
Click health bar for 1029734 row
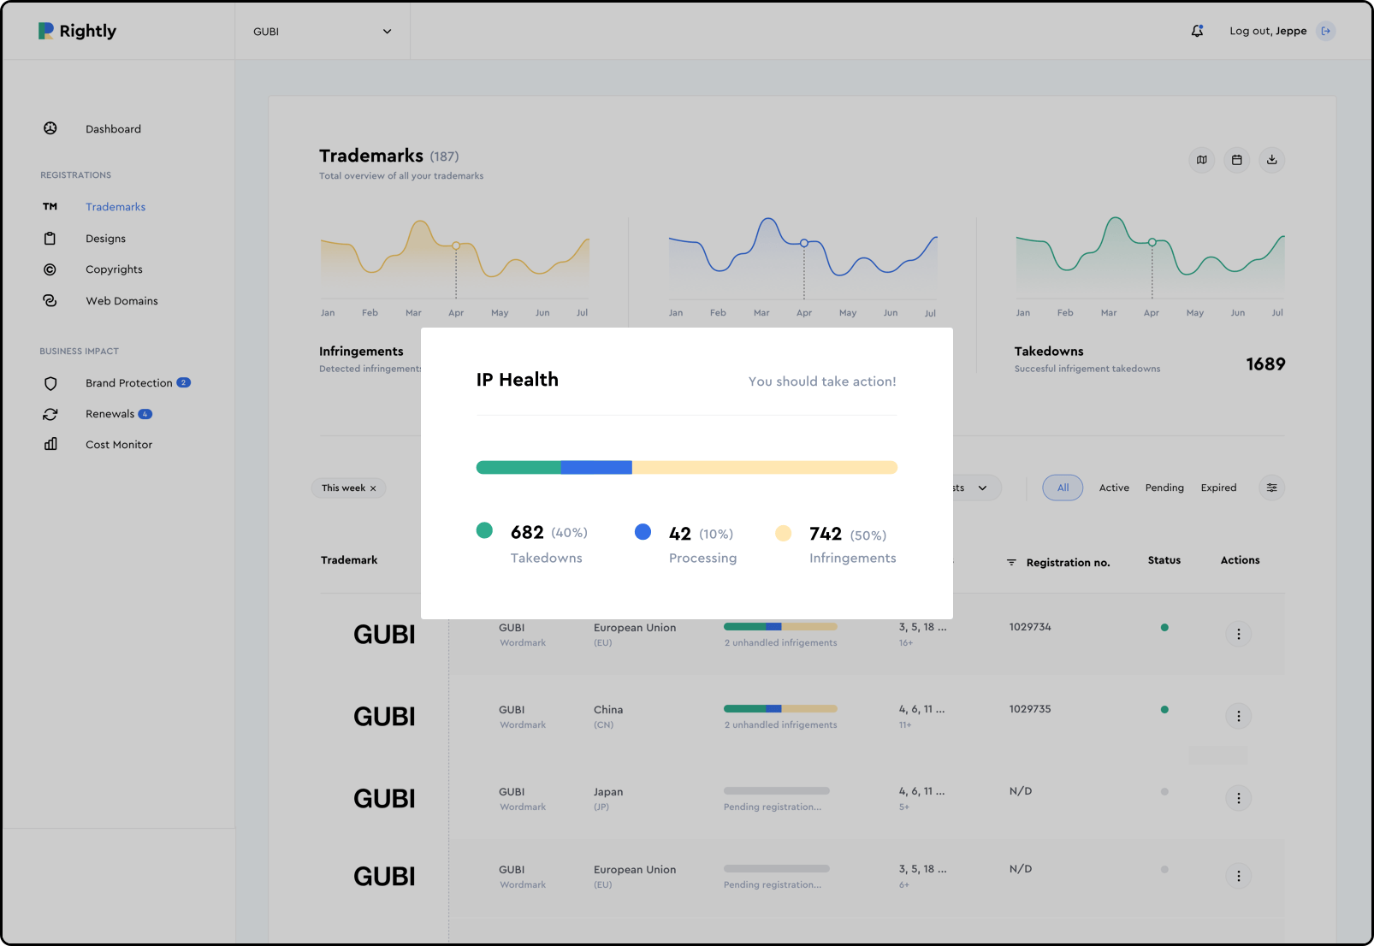click(x=780, y=626)
